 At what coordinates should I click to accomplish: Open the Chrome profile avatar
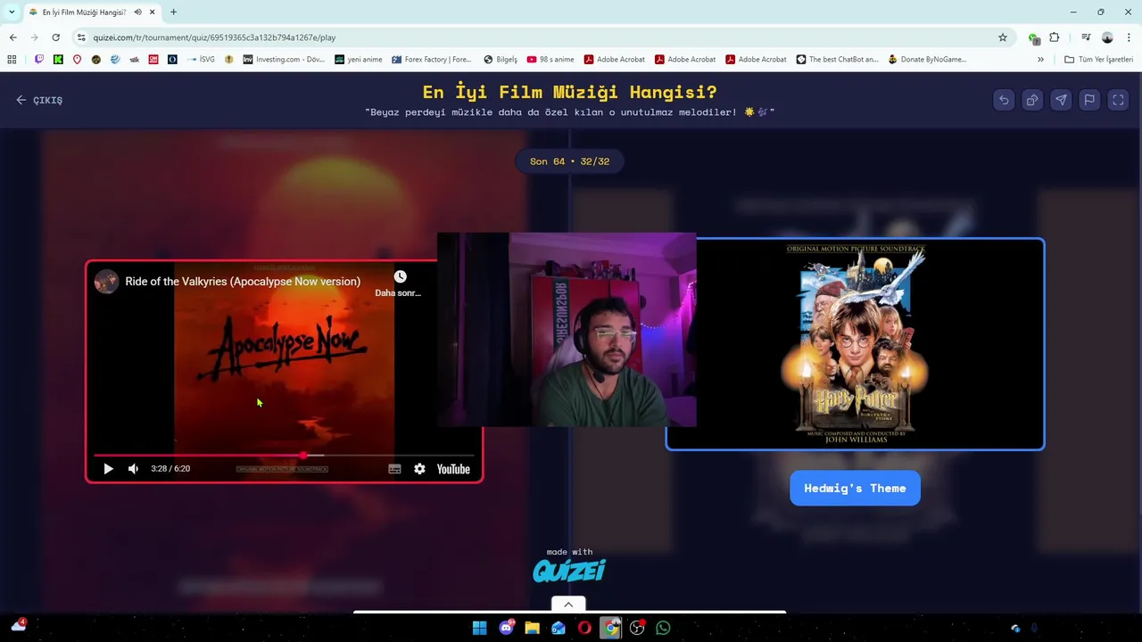click(x=1107, y=37)
